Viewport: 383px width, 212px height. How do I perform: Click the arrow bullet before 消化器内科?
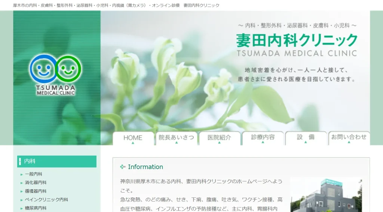(x=22, y=183)
